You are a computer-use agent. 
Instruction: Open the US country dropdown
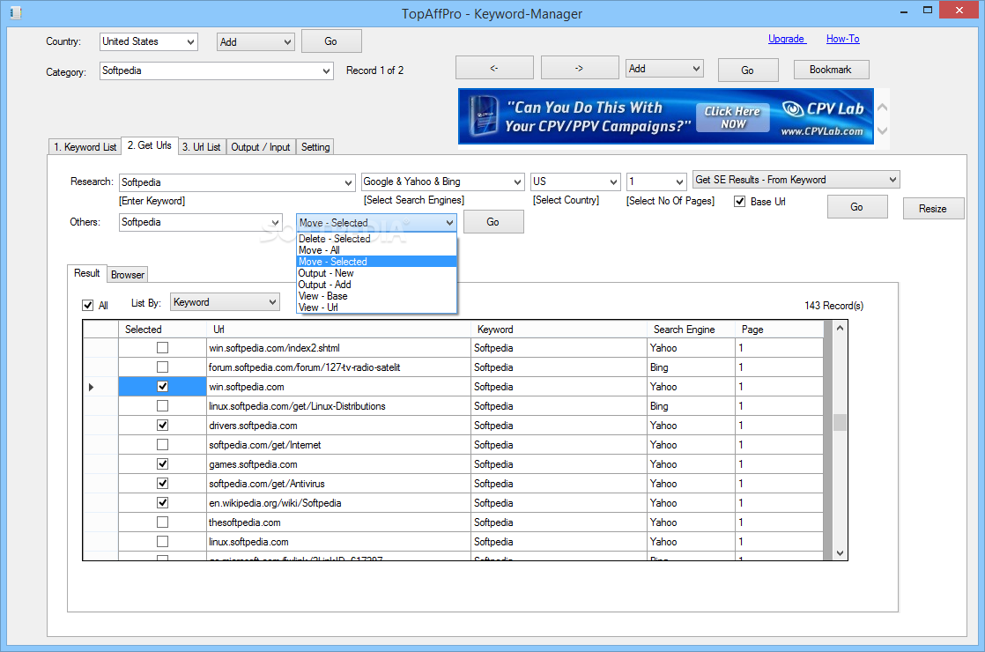[575, 182]
